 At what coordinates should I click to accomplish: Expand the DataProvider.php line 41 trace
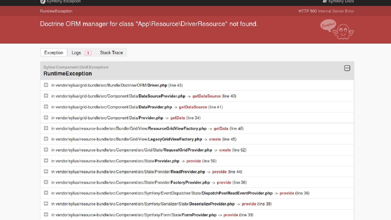click(x=46, y=107)
